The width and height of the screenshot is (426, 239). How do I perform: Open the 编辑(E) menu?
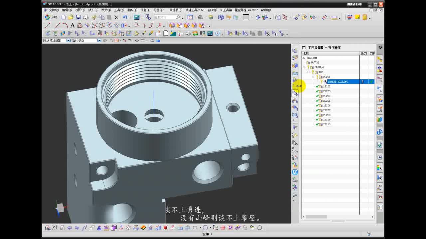[x=67, y=10]
